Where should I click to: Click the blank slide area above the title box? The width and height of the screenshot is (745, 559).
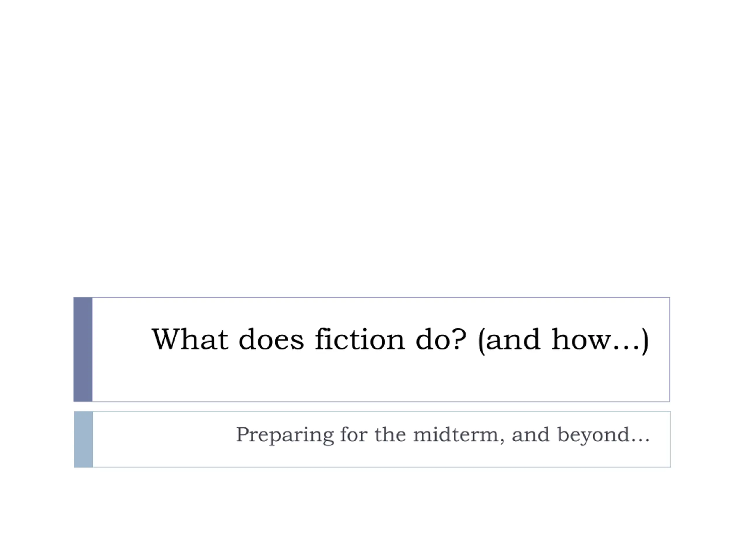tap(370, 152)
